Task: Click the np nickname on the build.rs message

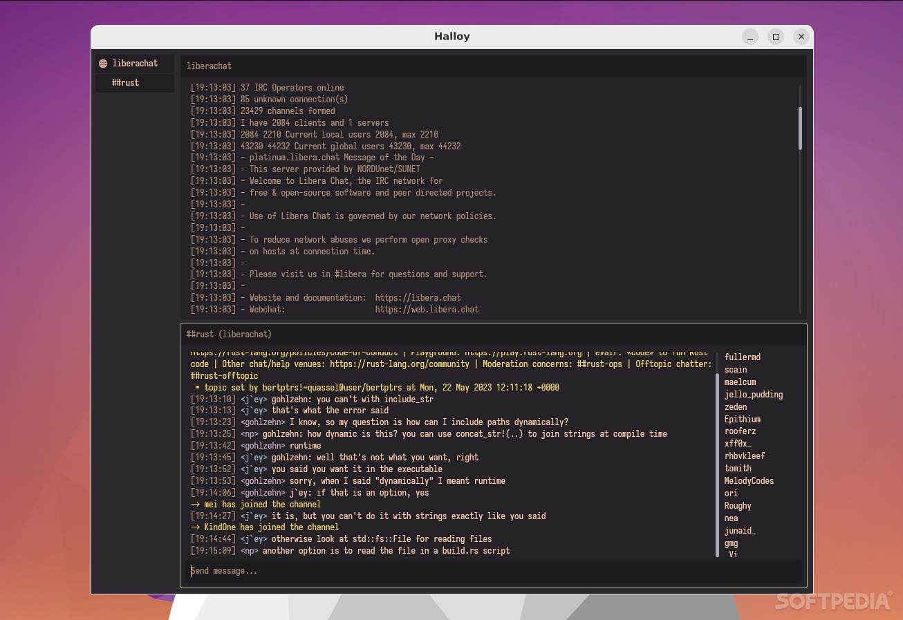Action: (x=249, y=551)
